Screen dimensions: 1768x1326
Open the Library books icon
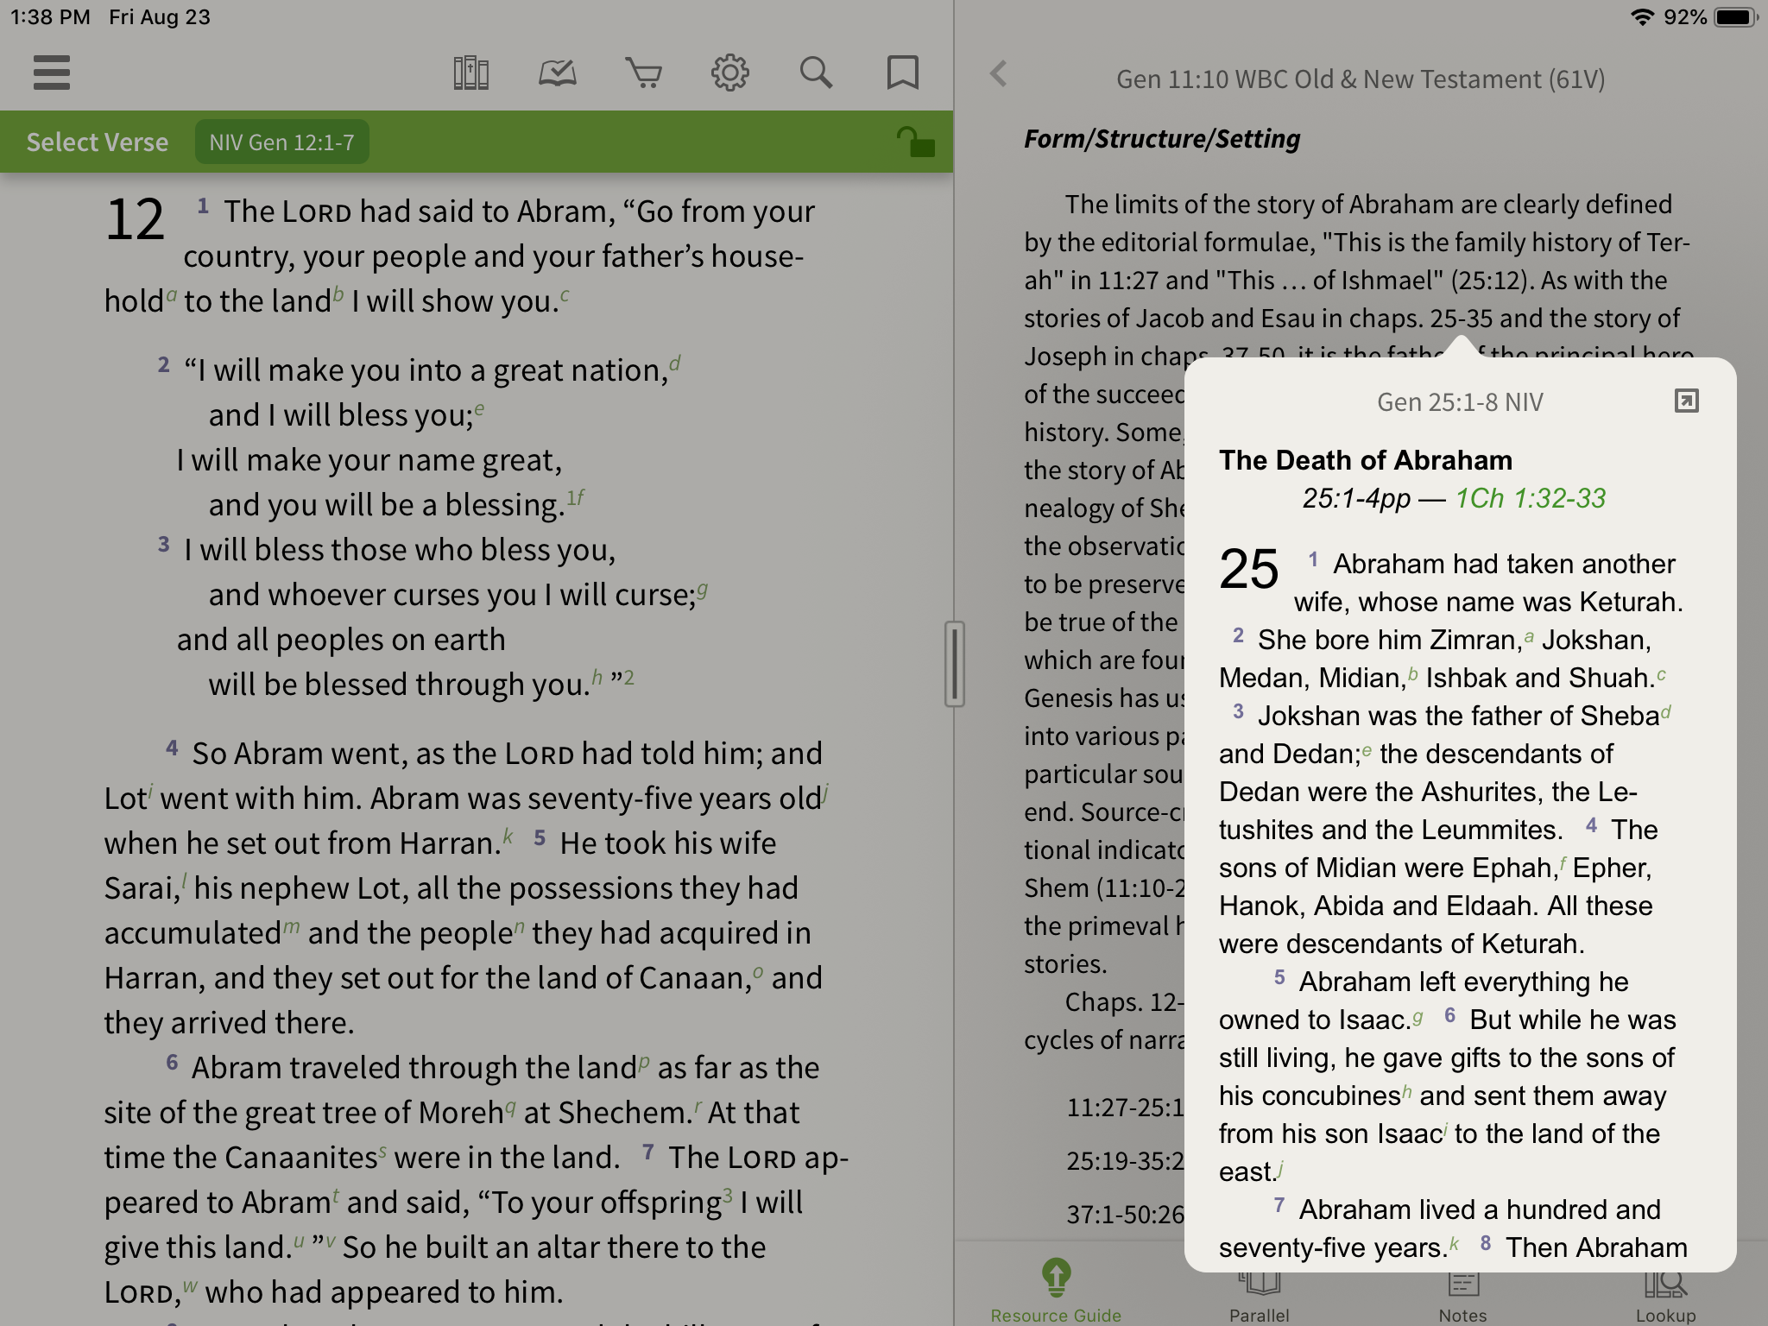coord(470,73)
